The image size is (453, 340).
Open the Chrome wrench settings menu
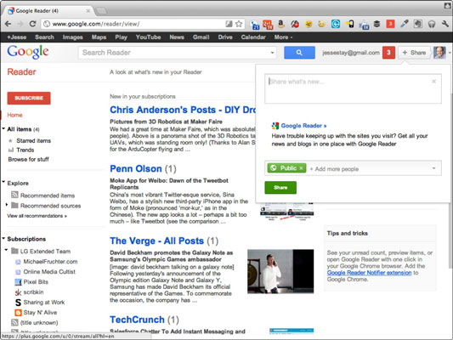point(445,24)
